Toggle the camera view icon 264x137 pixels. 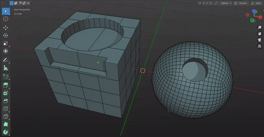tap(259, 40)
